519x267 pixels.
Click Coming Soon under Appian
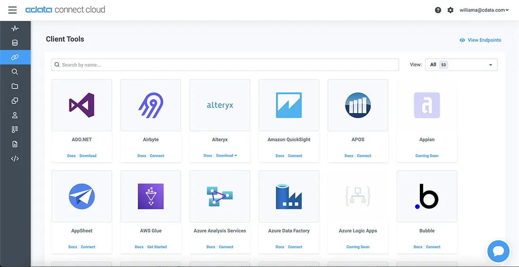tap(427, 156)
